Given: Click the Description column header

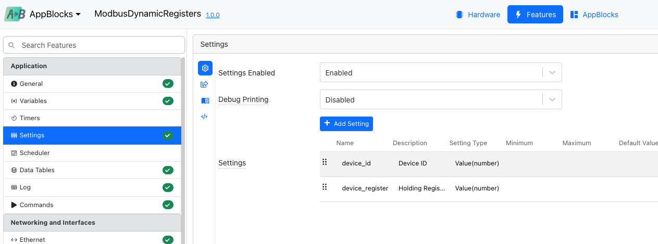Looking at the screenshot, I should pyautogui.click(x=410, y=143).
